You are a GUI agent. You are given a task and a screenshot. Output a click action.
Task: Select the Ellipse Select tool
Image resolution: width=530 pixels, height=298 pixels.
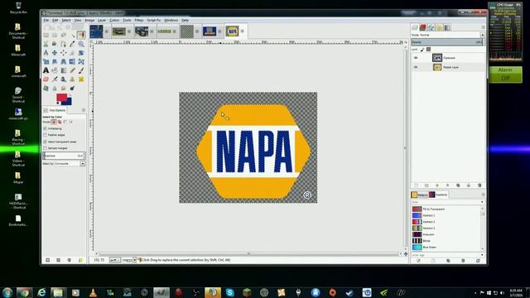coord(55,35)
